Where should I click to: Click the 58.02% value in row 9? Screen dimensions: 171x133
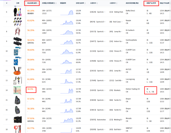click(x=31, y=40)
